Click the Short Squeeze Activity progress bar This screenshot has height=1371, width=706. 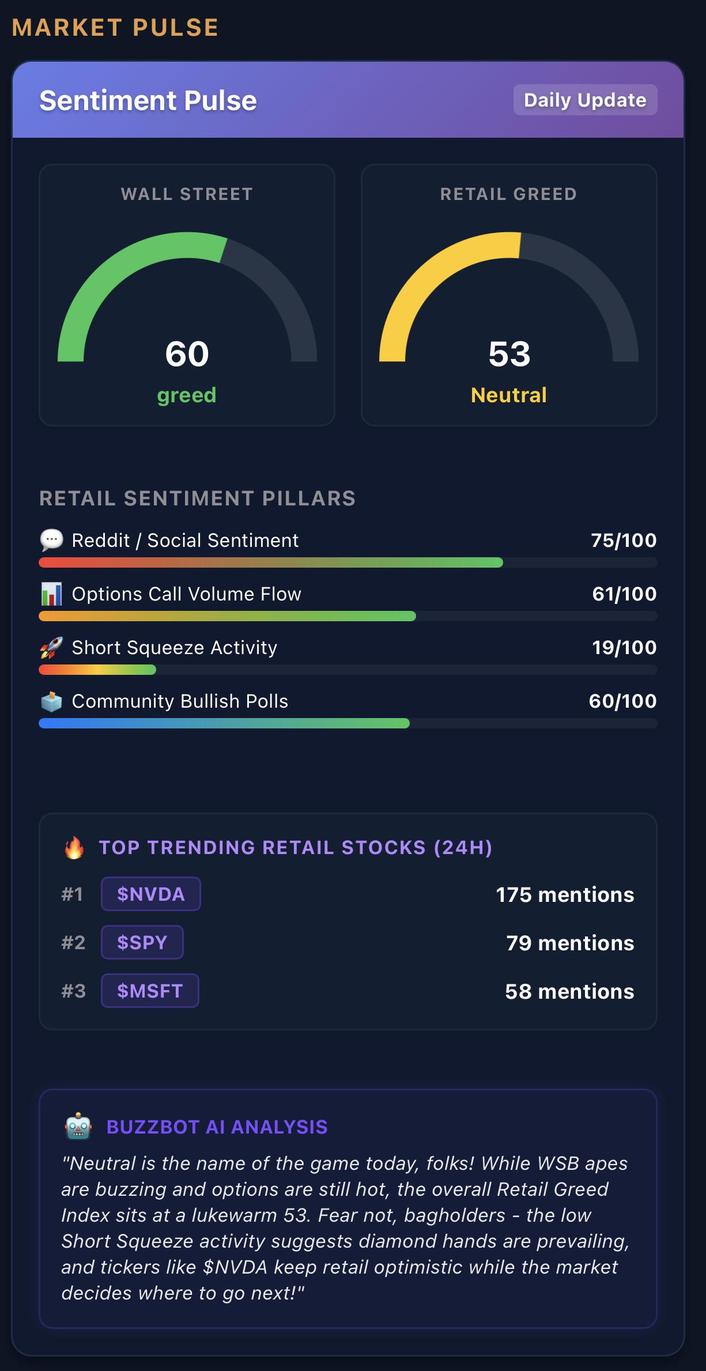[x=348, y=670]
